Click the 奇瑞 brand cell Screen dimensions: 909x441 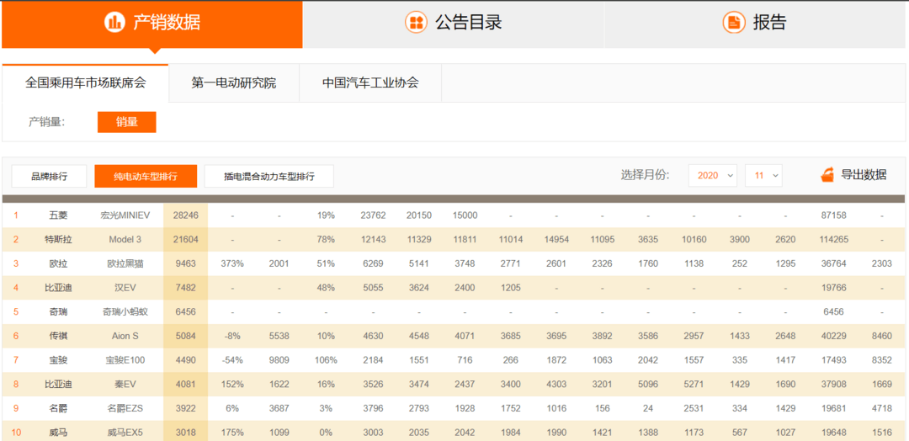pyautogui.click(x=59, y=311)
